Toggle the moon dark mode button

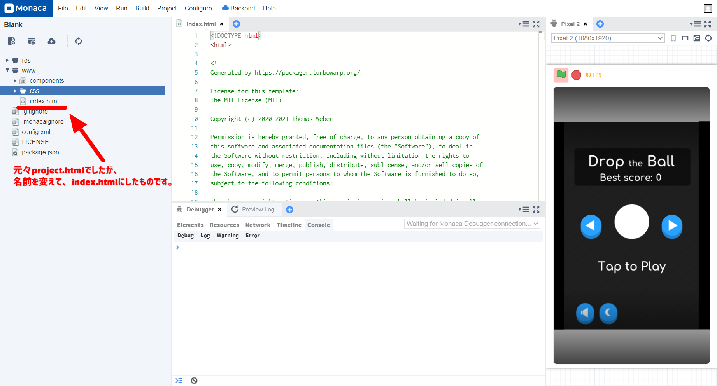coord(608,313)
